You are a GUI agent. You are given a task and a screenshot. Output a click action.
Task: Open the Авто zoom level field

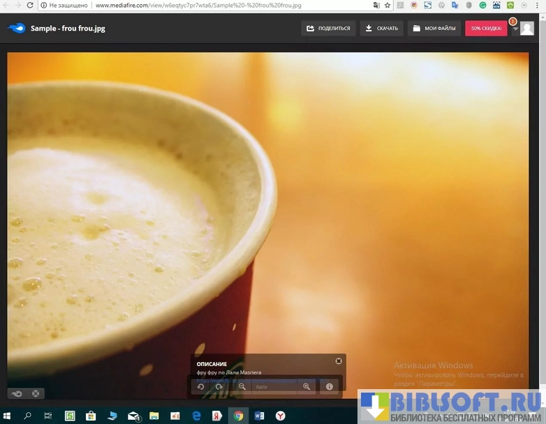click(272, 386)
